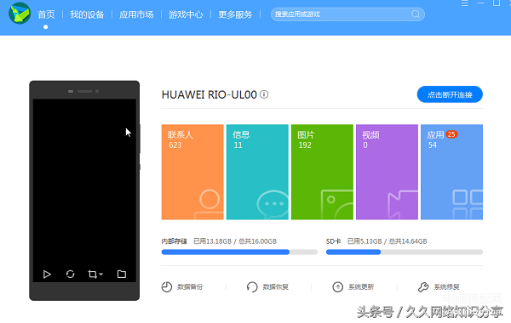The height and width of the screenshot is (323, 511).
Task: Click the refresh screen icon under phone preview
Action: click(x=70, y=275)
